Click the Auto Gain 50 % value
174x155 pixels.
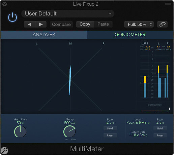click(x=20, y=123)
